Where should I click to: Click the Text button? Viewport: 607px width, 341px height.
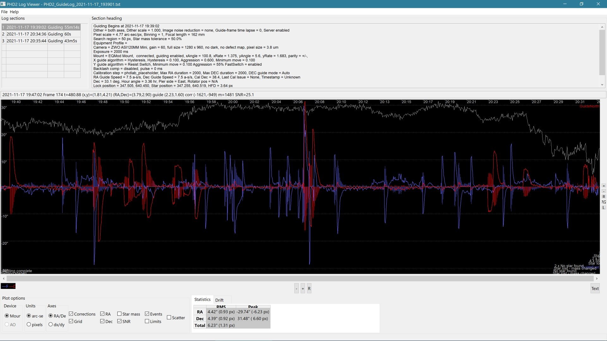point(595,289)
